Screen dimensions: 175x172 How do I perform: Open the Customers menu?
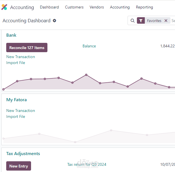(74, 7)
